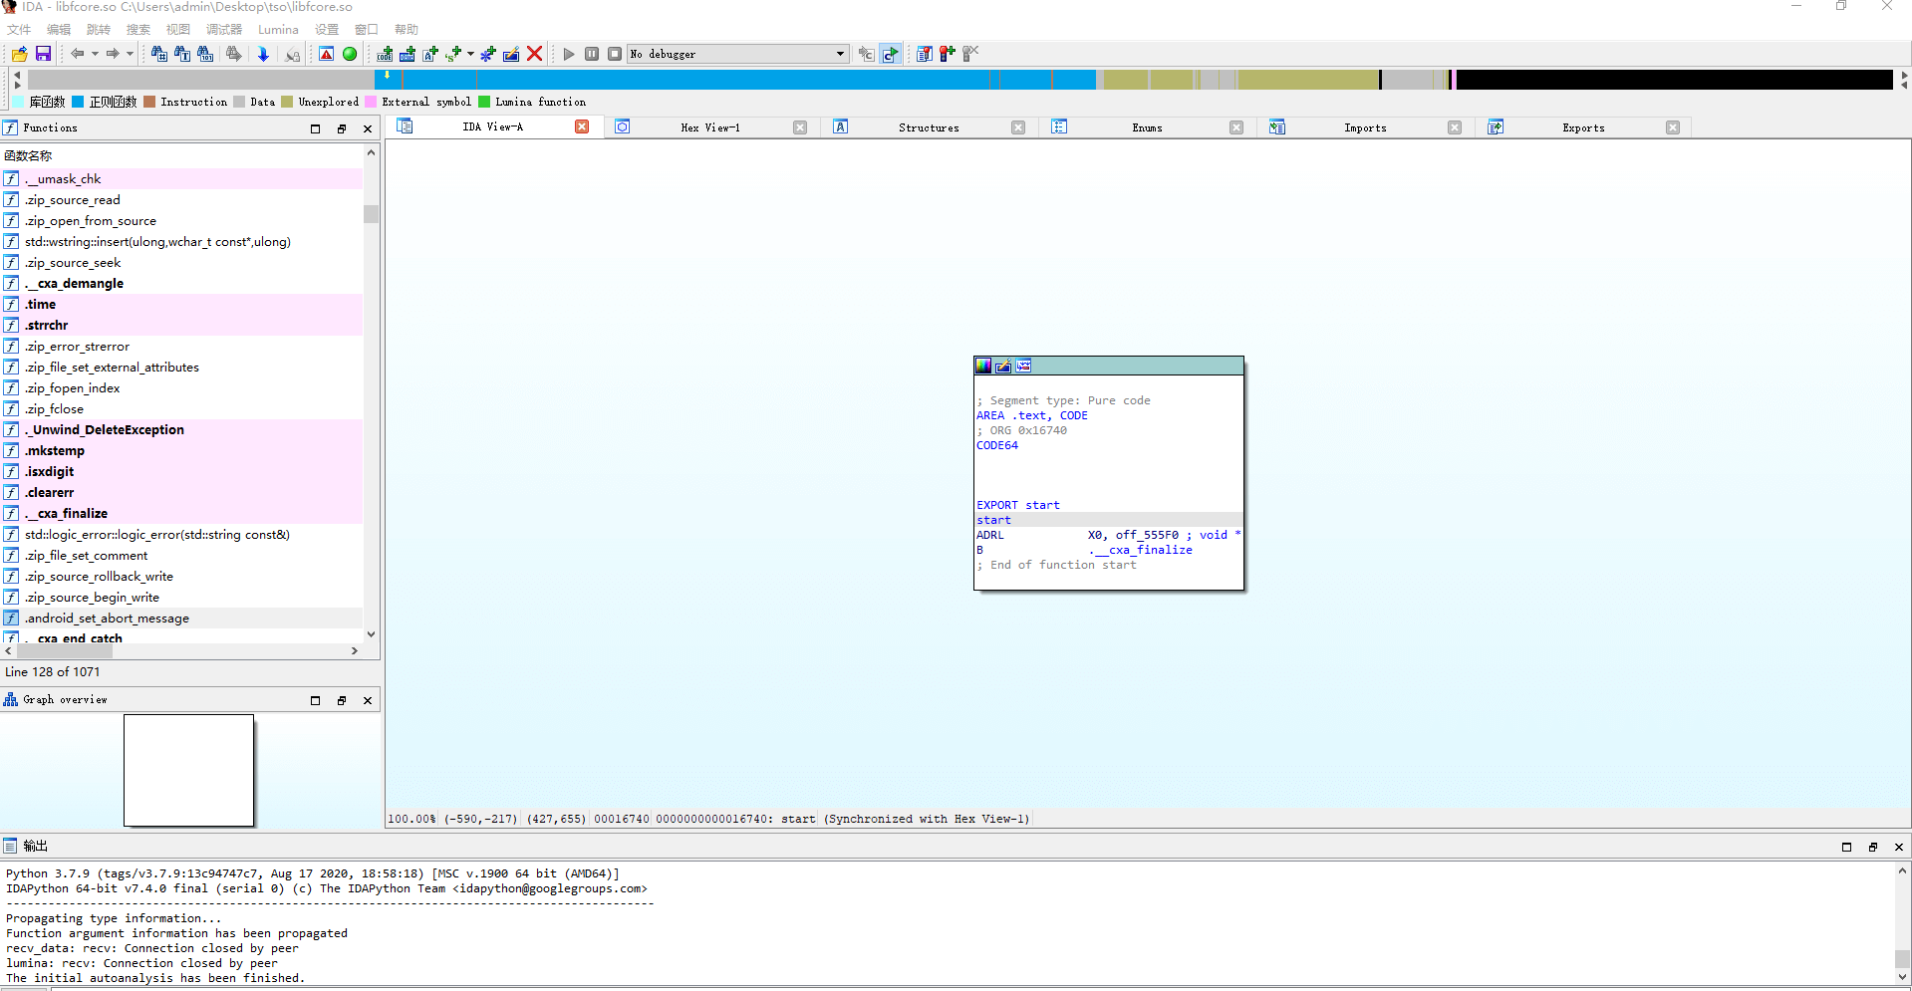
Task: Select .android_set_abort_message function entry
Action: coord(181,619)
